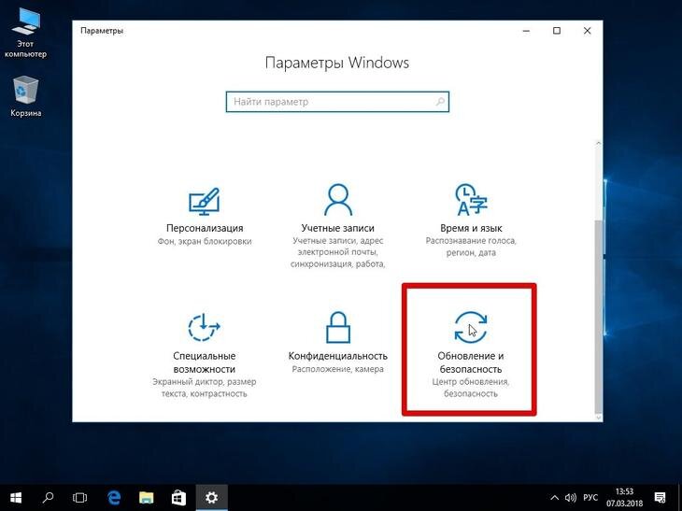Open taskbar search magnifier
The width and height of the screenshot is (682, 511).
tap(48, 498)
